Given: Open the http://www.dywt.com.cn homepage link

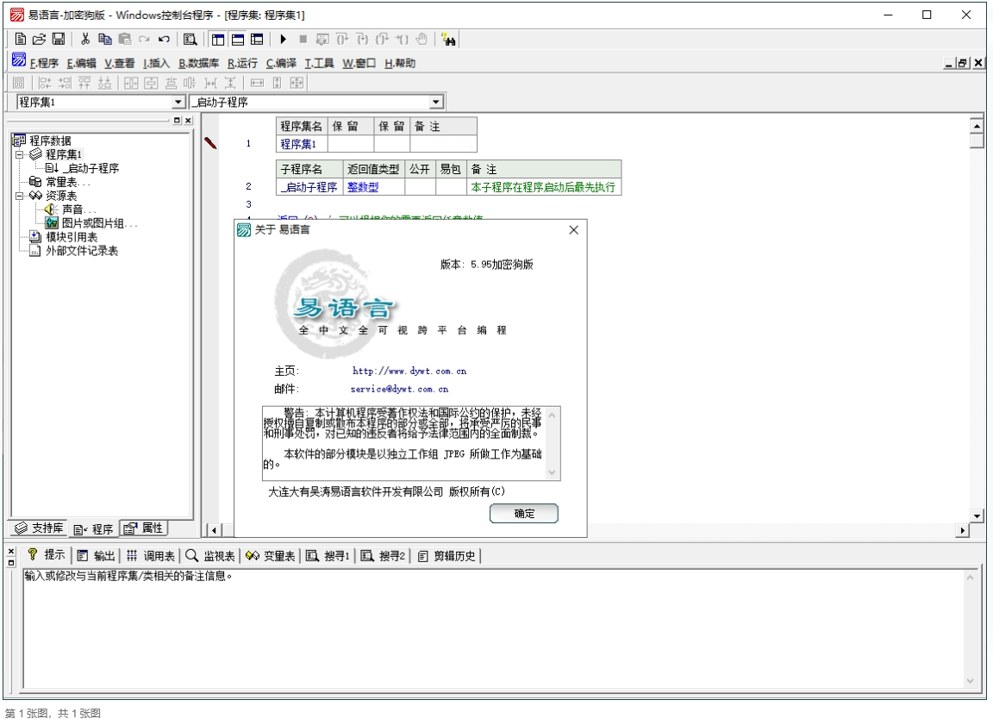Looking at the screenshot, I should coord(409,371).
